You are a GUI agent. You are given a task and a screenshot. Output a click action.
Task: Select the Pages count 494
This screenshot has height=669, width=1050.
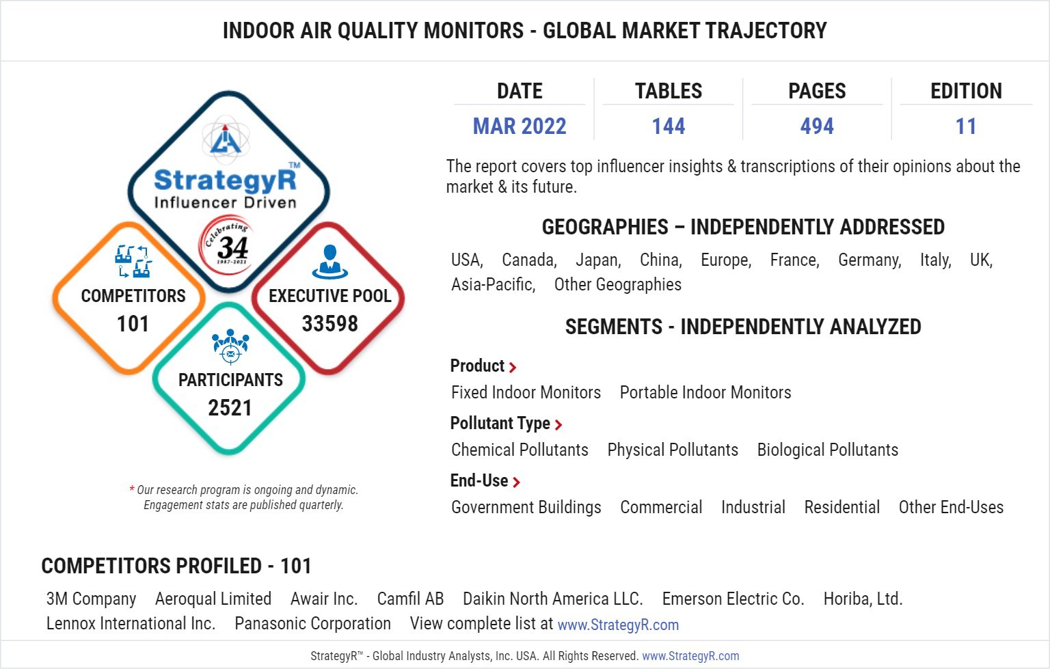pyautogui.click(x=817, y=126)
